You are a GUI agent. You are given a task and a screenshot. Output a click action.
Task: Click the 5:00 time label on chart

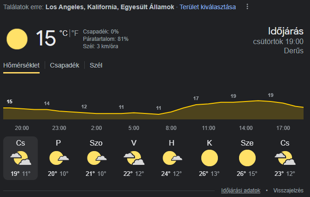pos(134,128)
